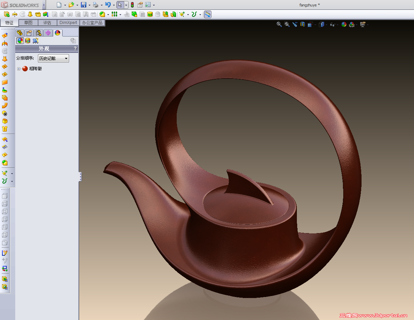This screenshot has width=414, height=320.
Task: Click the Hide/Show Items glasses icon
Action: [333, 24]
